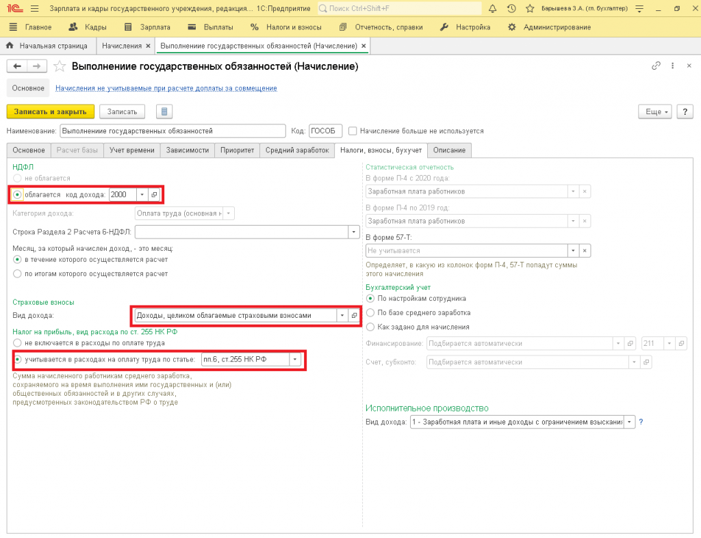This screenshot has width=701, height=538.
Task: Click the favorites star in title bar
Action: point(530,9)
